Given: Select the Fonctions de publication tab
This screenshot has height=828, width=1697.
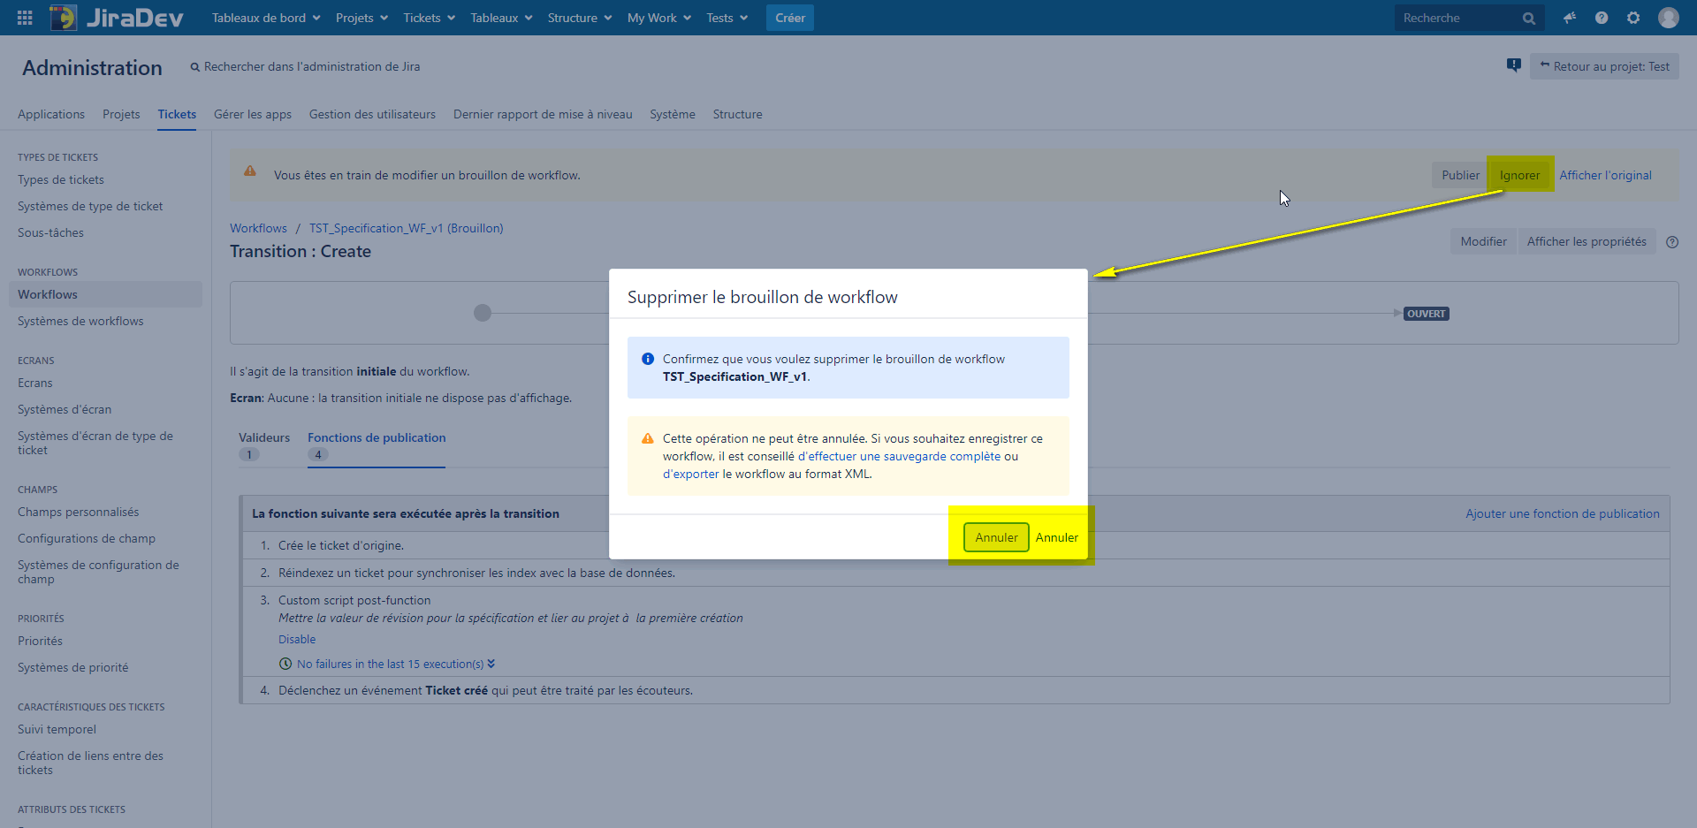Looking at the screenshot, I should coord(377,445).
